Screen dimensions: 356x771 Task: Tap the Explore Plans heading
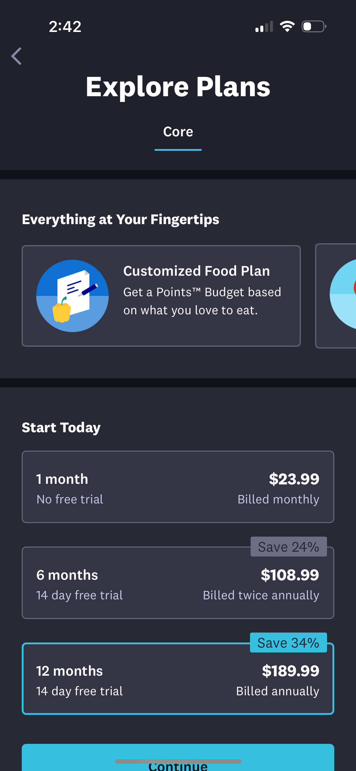pyautogui.click(x=178, y=87)
